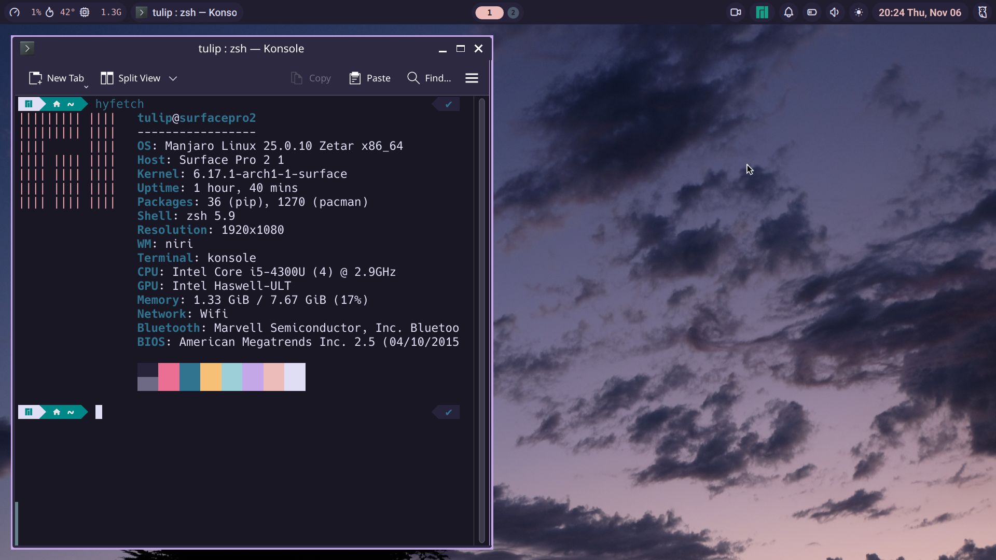Click the Uptime: 1 hour, 40 mins line
The height and width of the screenshot is (560, 996).
click(217, 188)
